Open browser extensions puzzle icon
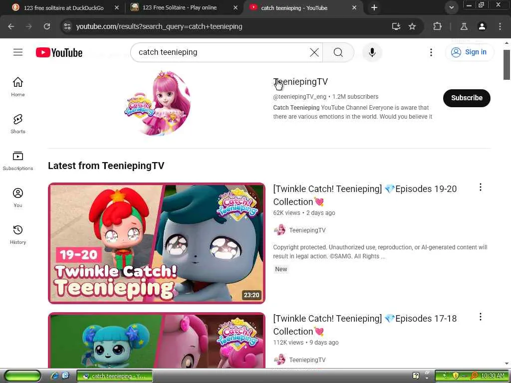This screenshot has width=511, height=383. coord(437,26)
